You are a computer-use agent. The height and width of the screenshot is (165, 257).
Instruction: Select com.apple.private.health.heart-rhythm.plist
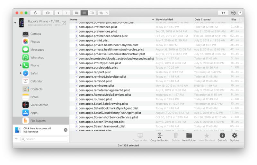tap(156, 45)
